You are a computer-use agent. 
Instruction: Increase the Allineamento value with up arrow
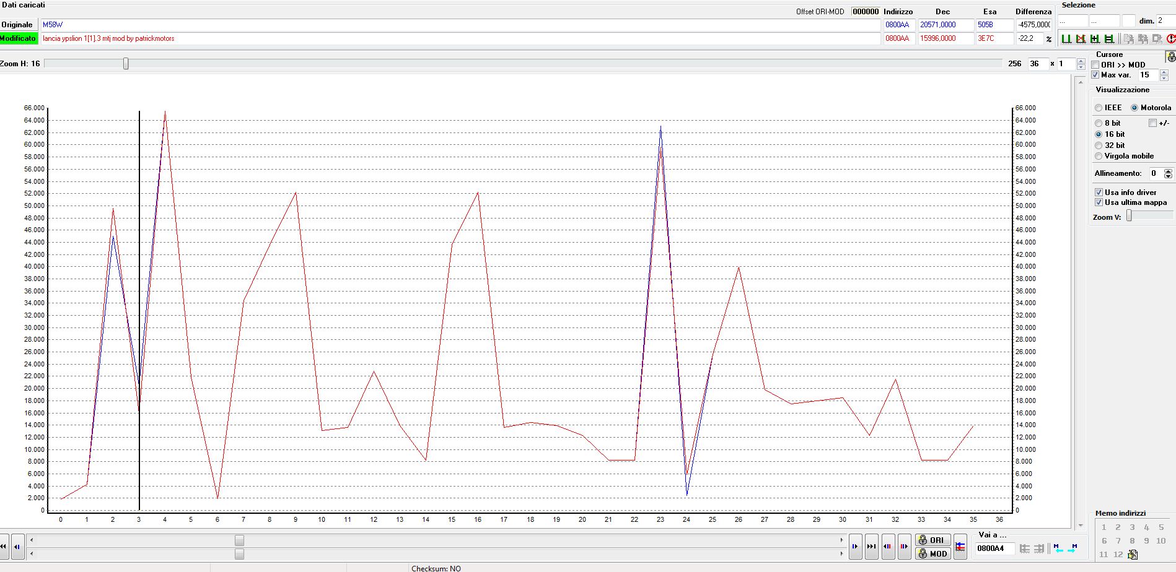[x=1168, y=171]
